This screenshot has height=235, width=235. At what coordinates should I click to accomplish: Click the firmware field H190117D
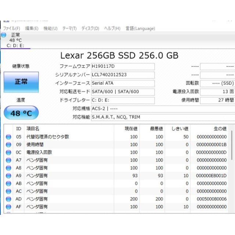pos(123,66)
